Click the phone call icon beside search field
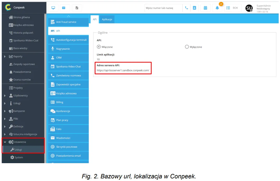280x181 pixels. point(186,8)
